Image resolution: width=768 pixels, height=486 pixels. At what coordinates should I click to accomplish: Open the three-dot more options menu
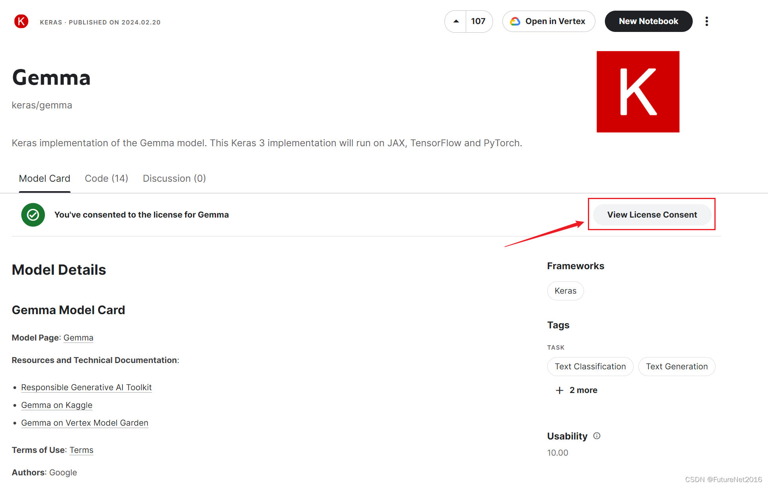[707, 21]
